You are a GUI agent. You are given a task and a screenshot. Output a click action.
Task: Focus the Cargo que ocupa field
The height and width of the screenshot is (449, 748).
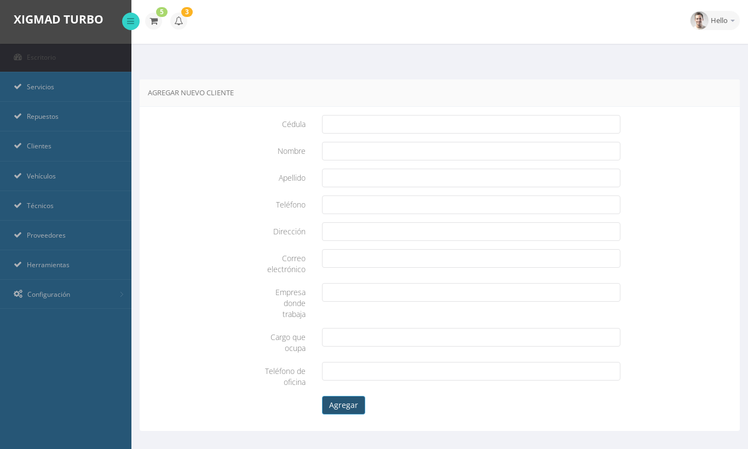[471, 337]
